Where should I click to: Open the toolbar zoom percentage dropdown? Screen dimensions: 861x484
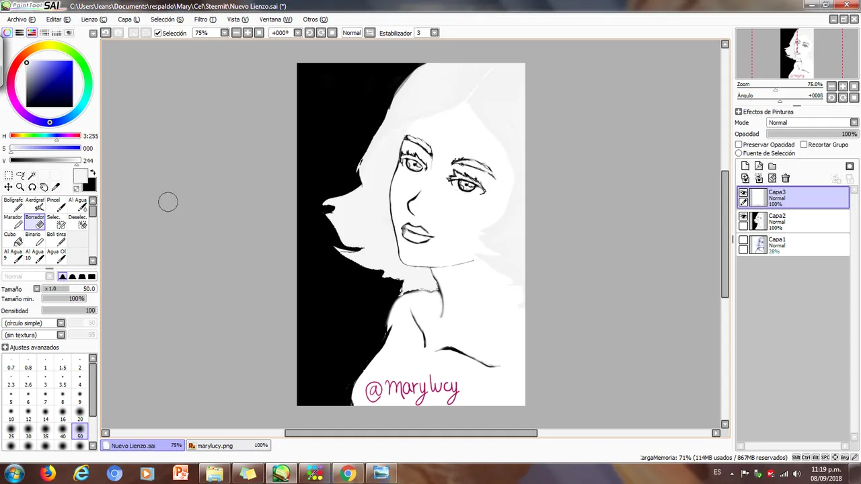[x=225, y=33]
